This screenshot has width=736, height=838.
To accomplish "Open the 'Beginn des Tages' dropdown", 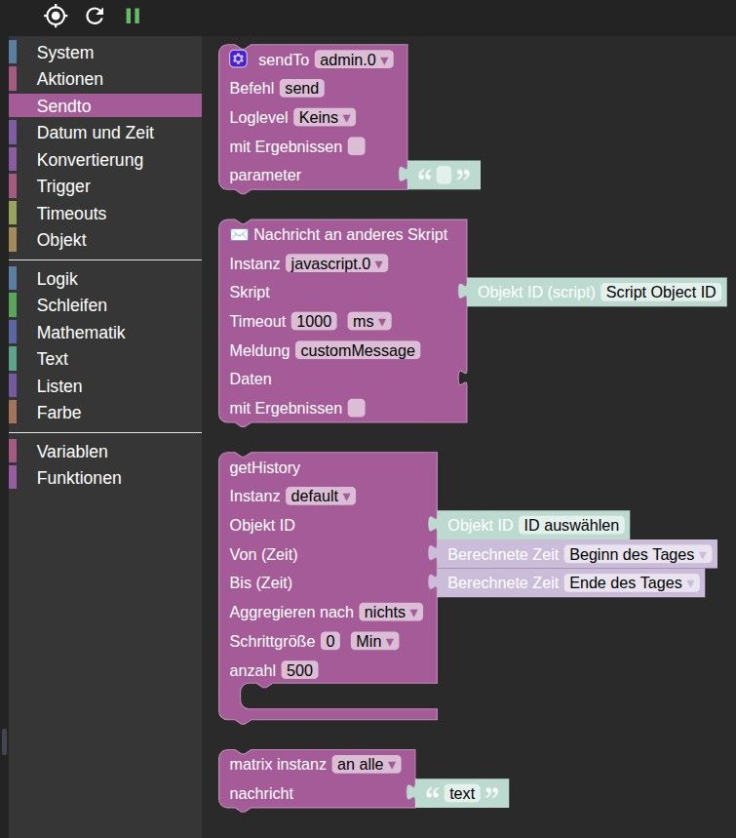I will coord(638,554).
